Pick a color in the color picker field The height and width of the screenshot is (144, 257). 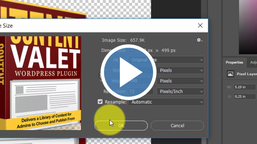(x=248, y=29)
